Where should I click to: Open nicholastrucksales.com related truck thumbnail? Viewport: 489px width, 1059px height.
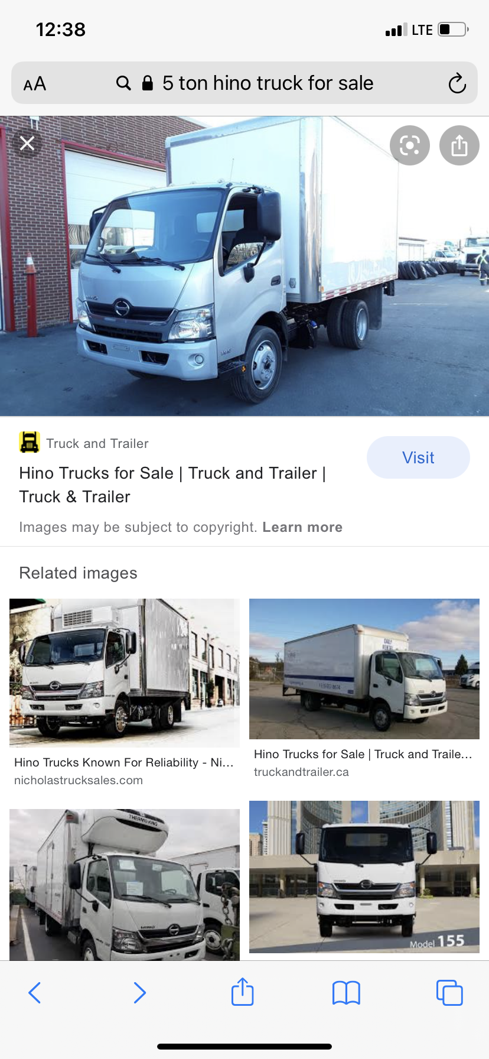125,673
